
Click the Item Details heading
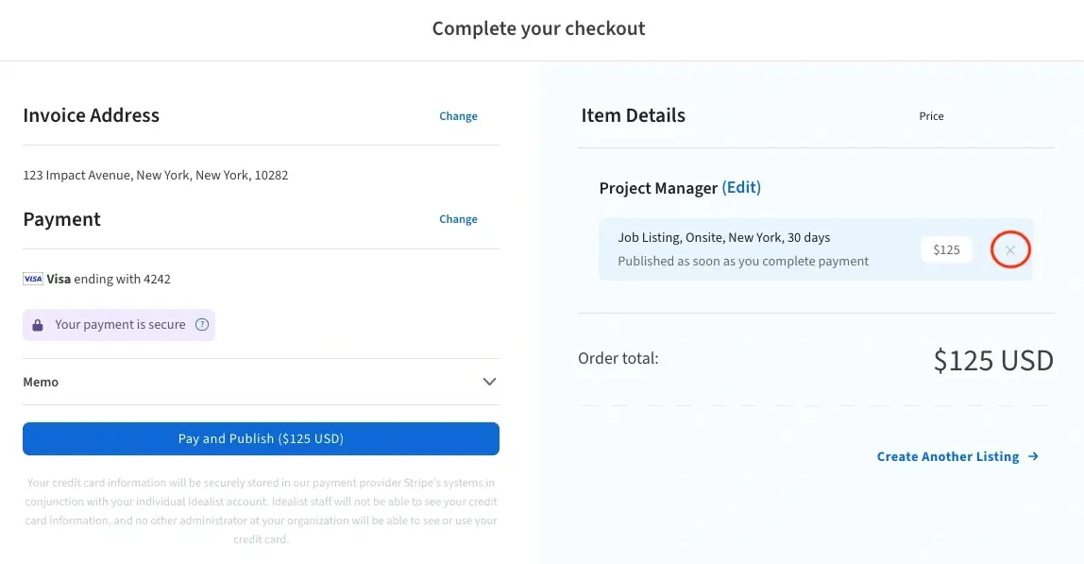634,115
